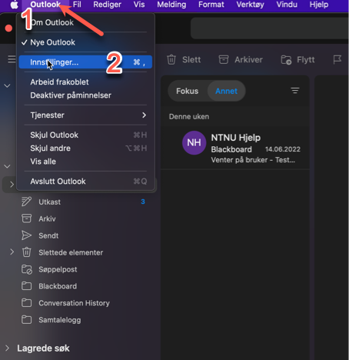The image size is (349, 360).
Task: Click the move folder icon for Flytt
Action: (x=286, y=60)
